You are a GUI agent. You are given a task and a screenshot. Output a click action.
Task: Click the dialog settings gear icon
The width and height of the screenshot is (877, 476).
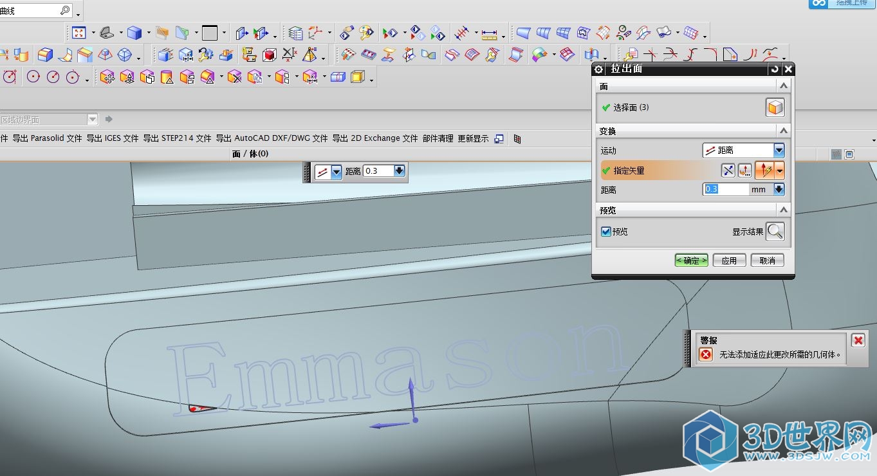point(599,69)
